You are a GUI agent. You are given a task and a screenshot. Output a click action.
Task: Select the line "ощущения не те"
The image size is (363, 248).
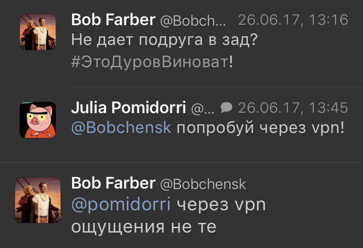143,226
